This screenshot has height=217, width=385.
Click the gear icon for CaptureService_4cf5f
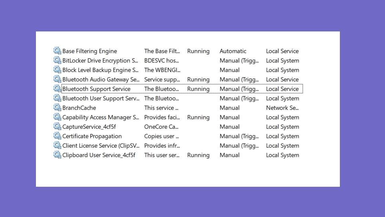click(x=57, y=126)
